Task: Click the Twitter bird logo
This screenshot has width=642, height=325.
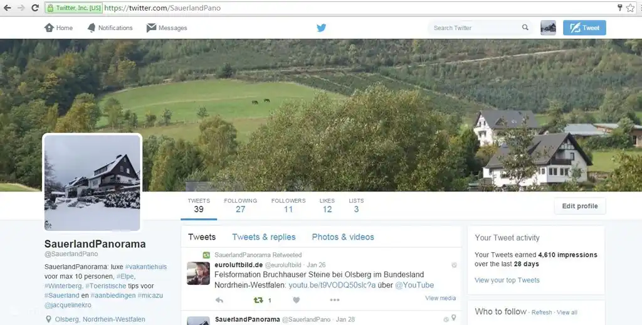Action: [x=321, y=28]
